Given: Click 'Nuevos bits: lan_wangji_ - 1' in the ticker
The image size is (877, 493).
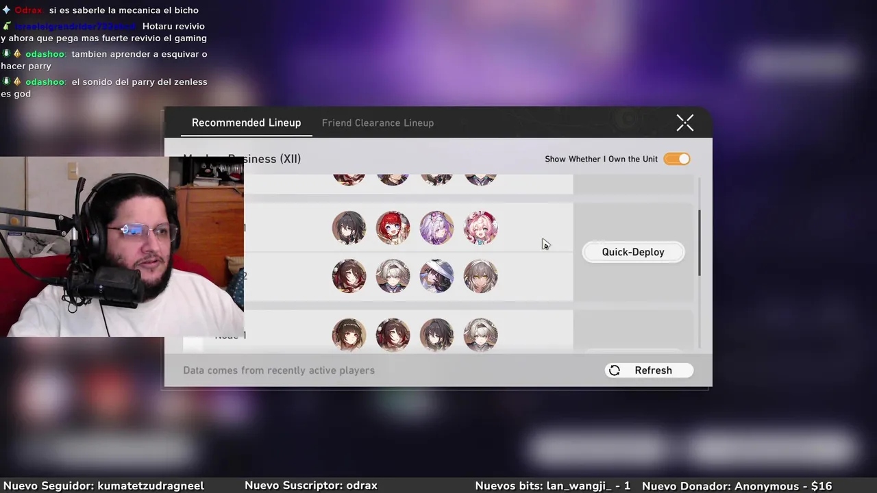Looking at the screenshot, I should [552, 485].
